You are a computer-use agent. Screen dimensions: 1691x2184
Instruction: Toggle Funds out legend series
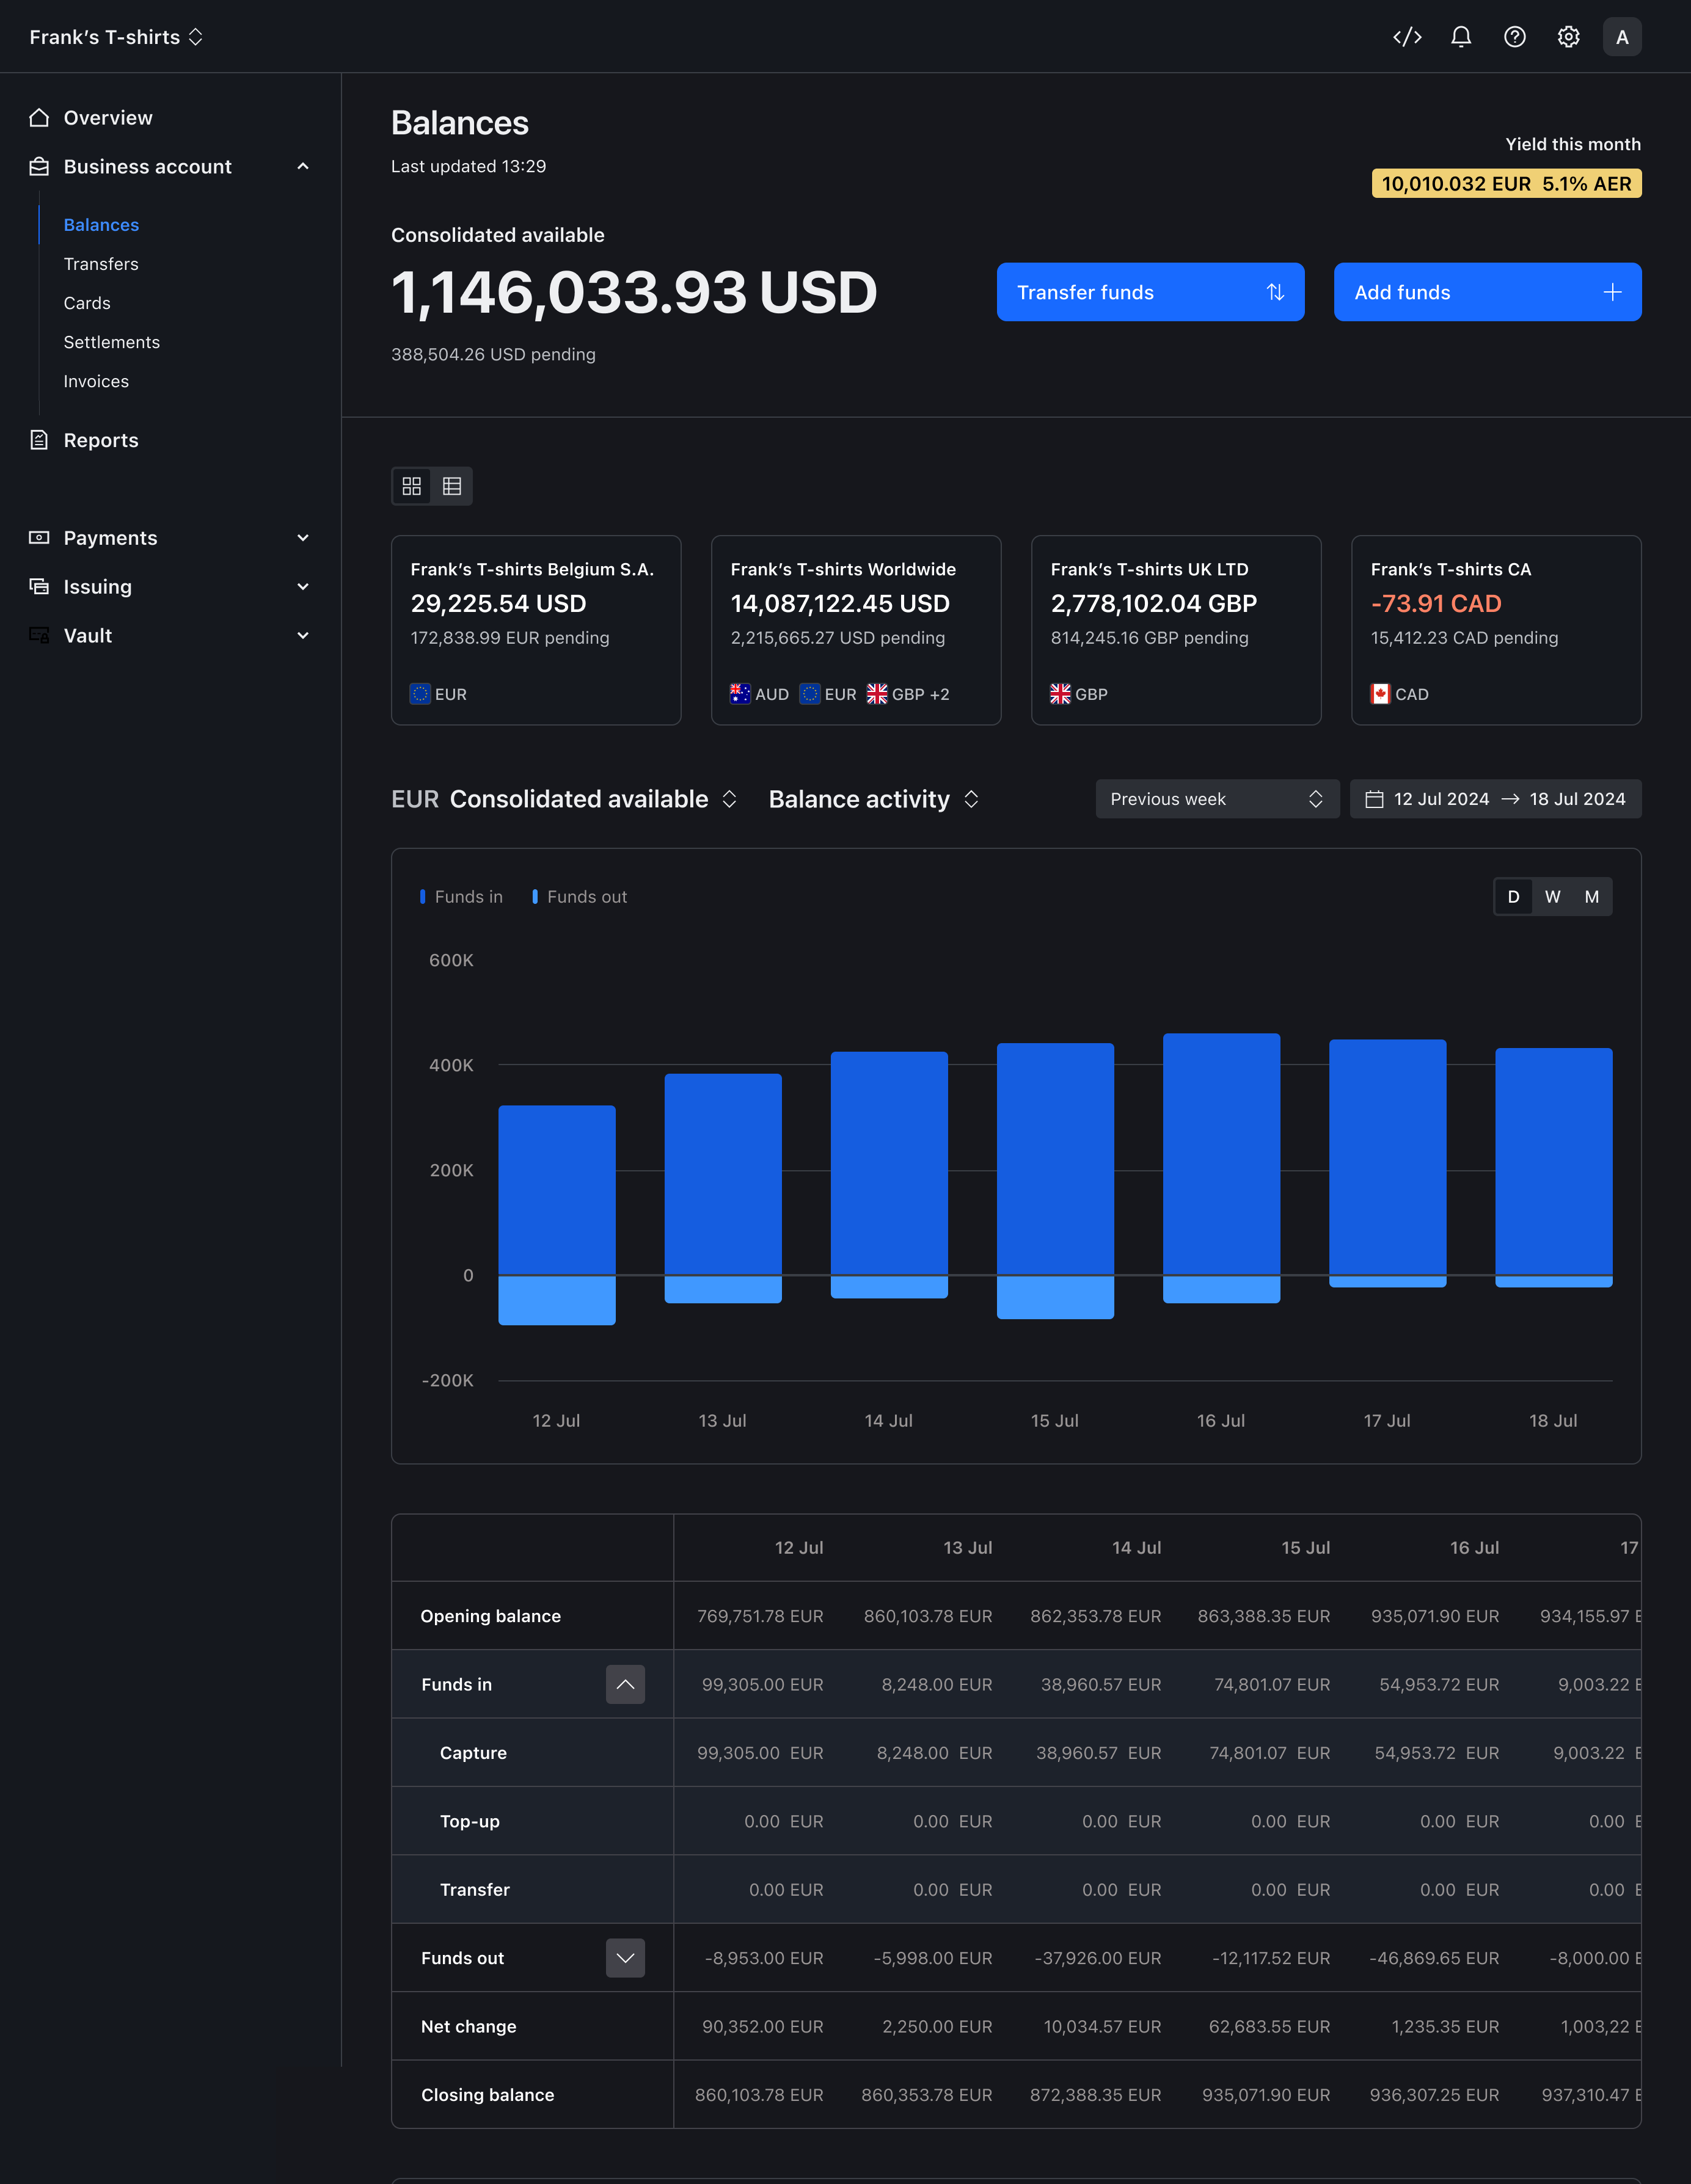coord(579,897)
